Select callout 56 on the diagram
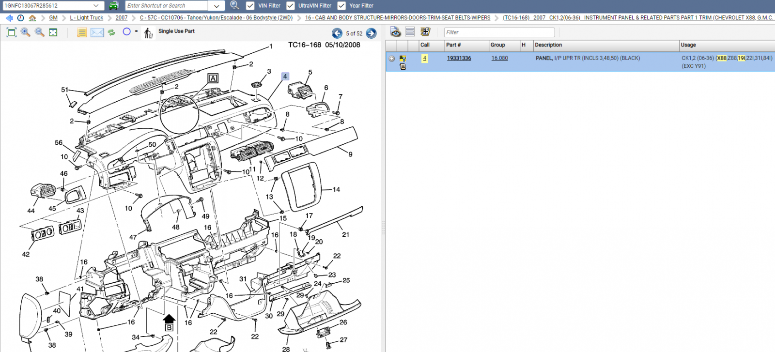This screenshot has width=775, height=352. click(x=59, y=143)
